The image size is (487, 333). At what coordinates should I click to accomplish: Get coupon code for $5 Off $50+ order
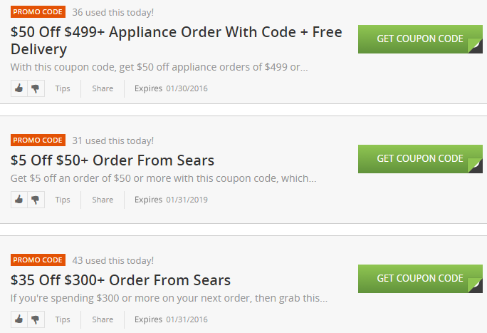click(420, 159)
